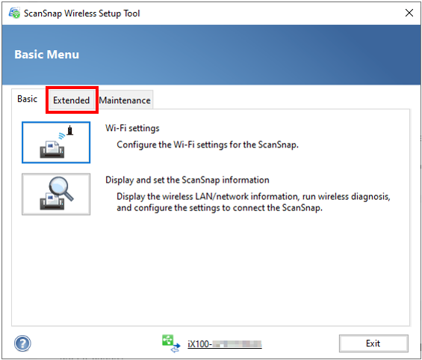Click the green USB connection status icon
Image resolution: width=422 pixels, height=360 pixels.
pyautogui.click(x=171, y=344)
